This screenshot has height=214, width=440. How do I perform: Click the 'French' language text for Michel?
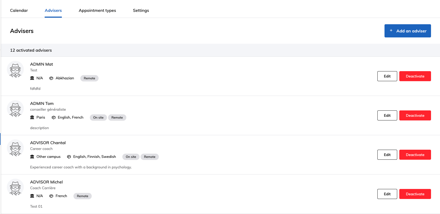[x=61, y=196]
